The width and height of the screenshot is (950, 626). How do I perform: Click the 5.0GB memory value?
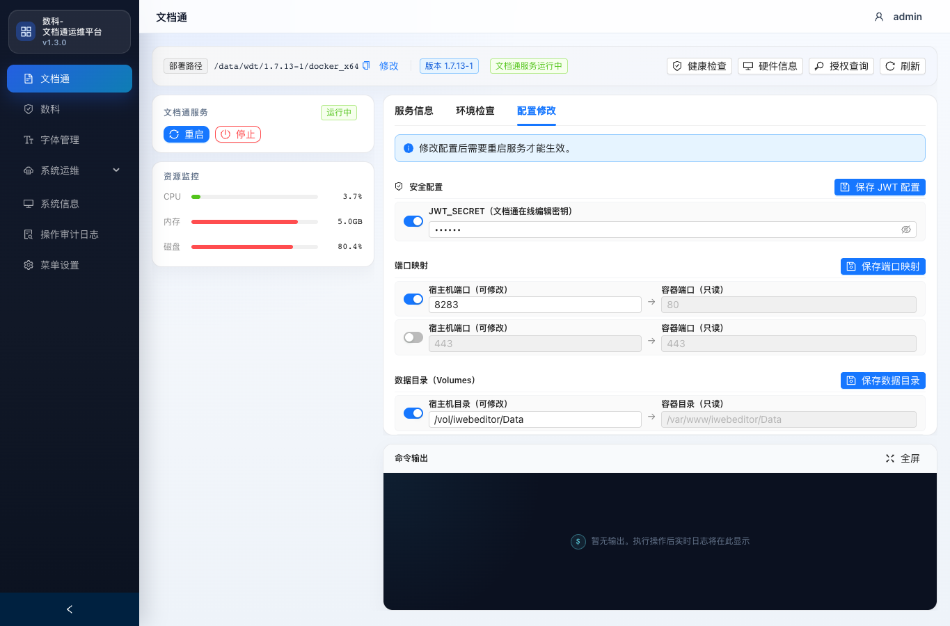tap(350, 222)
